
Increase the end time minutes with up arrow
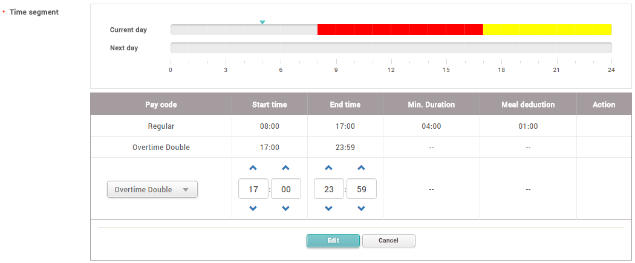pos(362,168)
